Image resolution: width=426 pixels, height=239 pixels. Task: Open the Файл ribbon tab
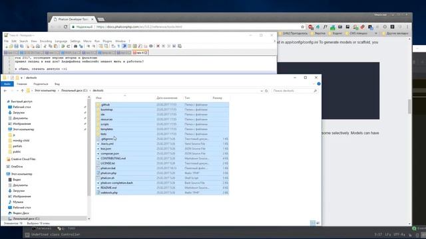[7, 84]
